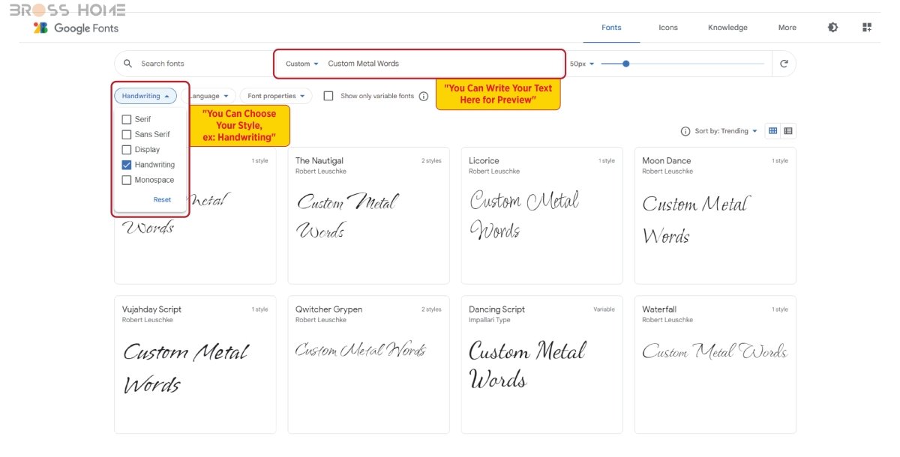Click the variable fonts info icon
The width and height of the screenshot is (900, 457).
tap(423, 97)
